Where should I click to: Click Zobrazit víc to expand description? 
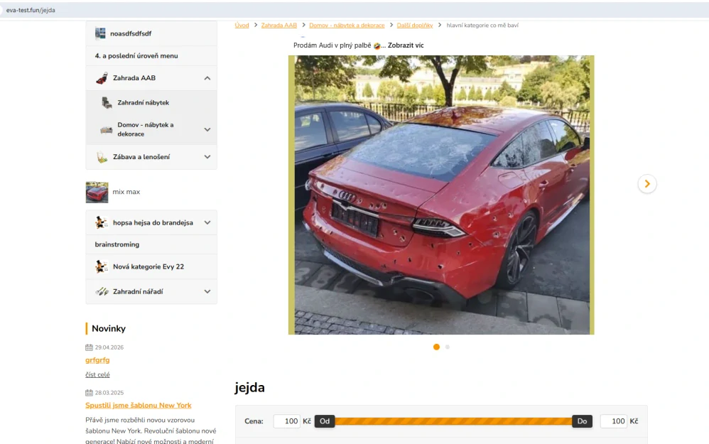click(406, 45)
